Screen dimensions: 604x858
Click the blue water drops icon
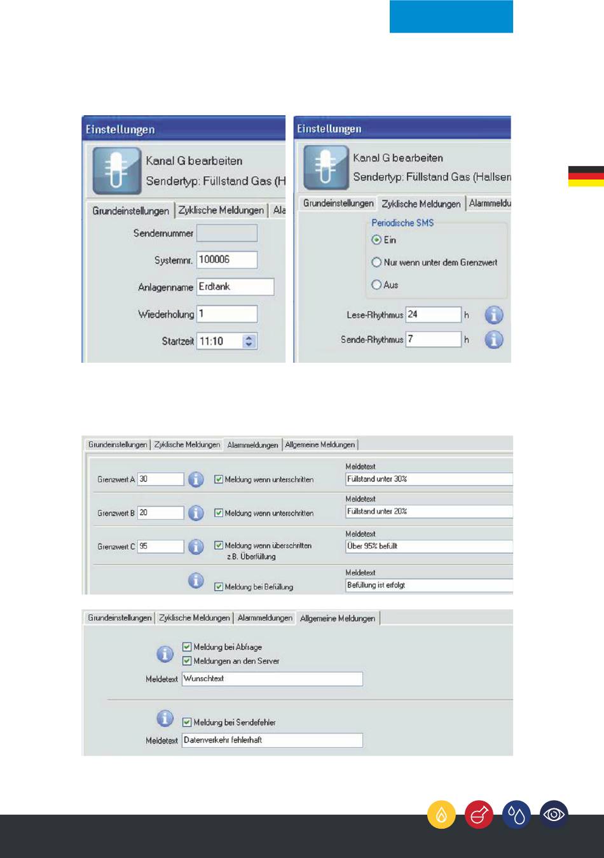pyautogui.click(x=516, y=814)
